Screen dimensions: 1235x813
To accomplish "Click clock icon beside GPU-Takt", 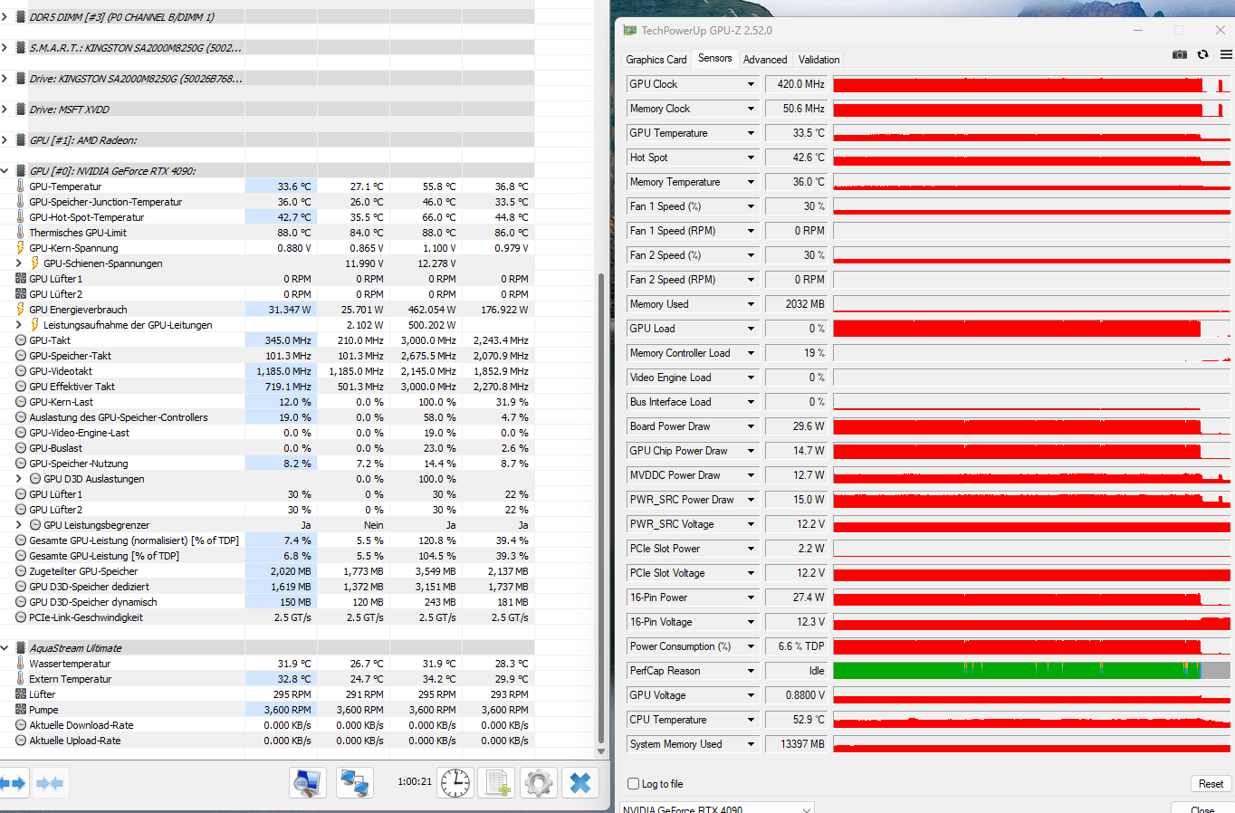I will point(21,340).
